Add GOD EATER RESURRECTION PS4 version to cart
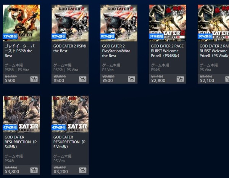This screenshot has width=229, height=178. click(x=34, y=170)
